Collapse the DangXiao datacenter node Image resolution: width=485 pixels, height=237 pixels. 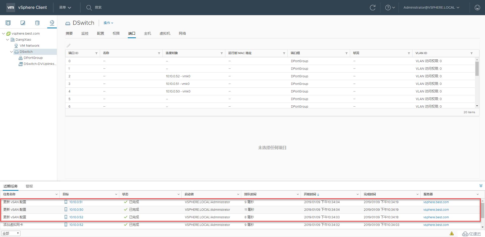(7, 40)
